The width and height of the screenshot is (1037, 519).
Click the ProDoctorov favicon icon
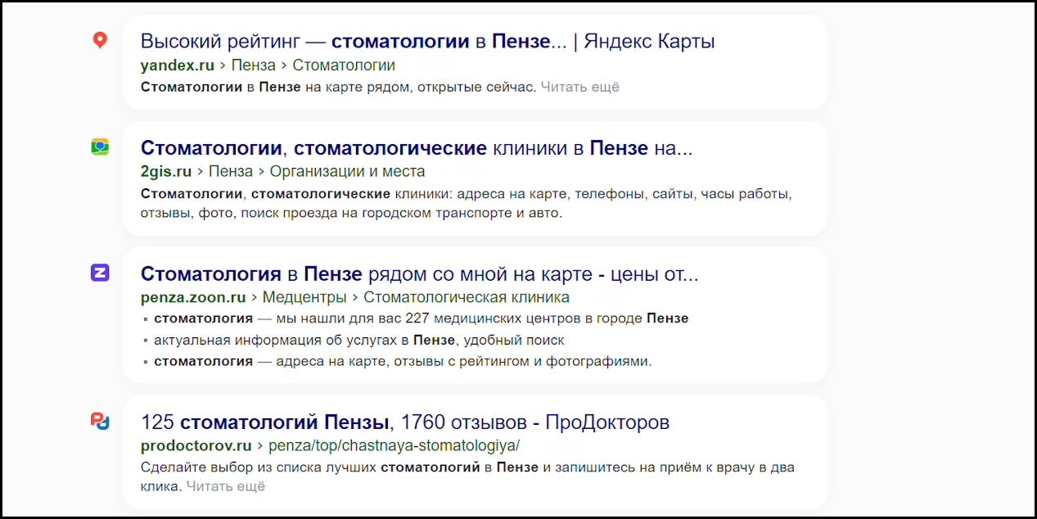[100, 422]
